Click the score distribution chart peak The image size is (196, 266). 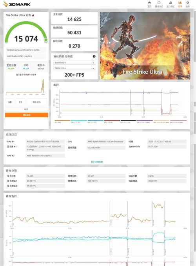43,81
